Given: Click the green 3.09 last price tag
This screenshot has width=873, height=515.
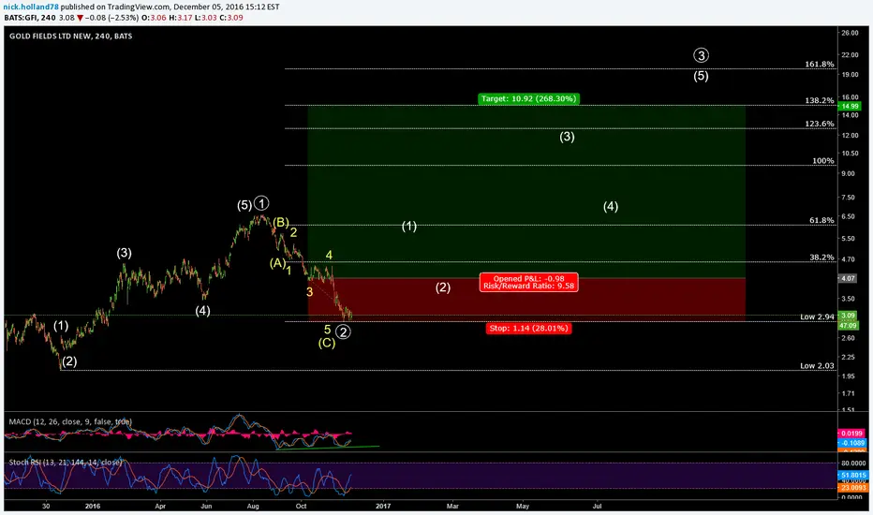Looking at the screenshot, I should click(848, 316).
